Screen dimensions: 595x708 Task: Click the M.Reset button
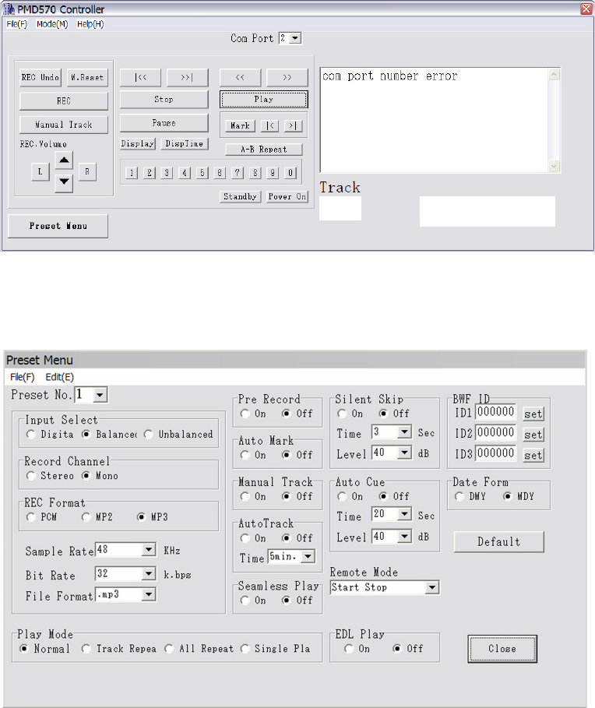[x=87, y=77]
